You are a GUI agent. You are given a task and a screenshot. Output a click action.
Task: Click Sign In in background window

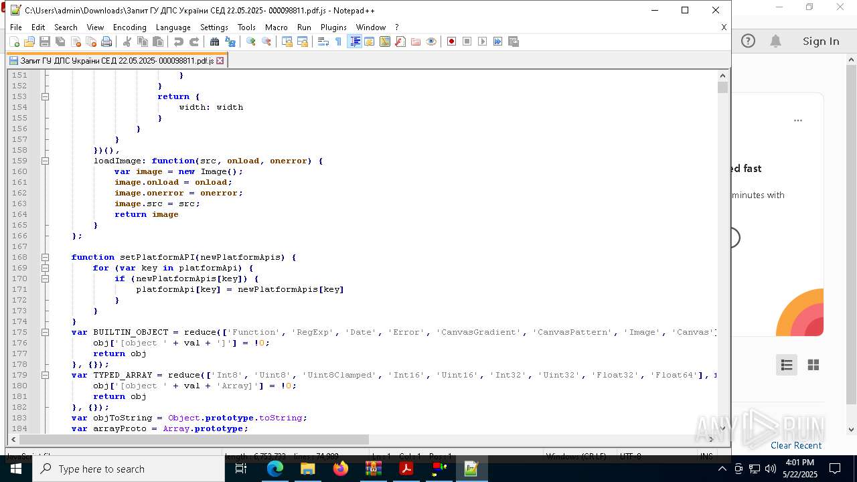(x=821, y=41)
